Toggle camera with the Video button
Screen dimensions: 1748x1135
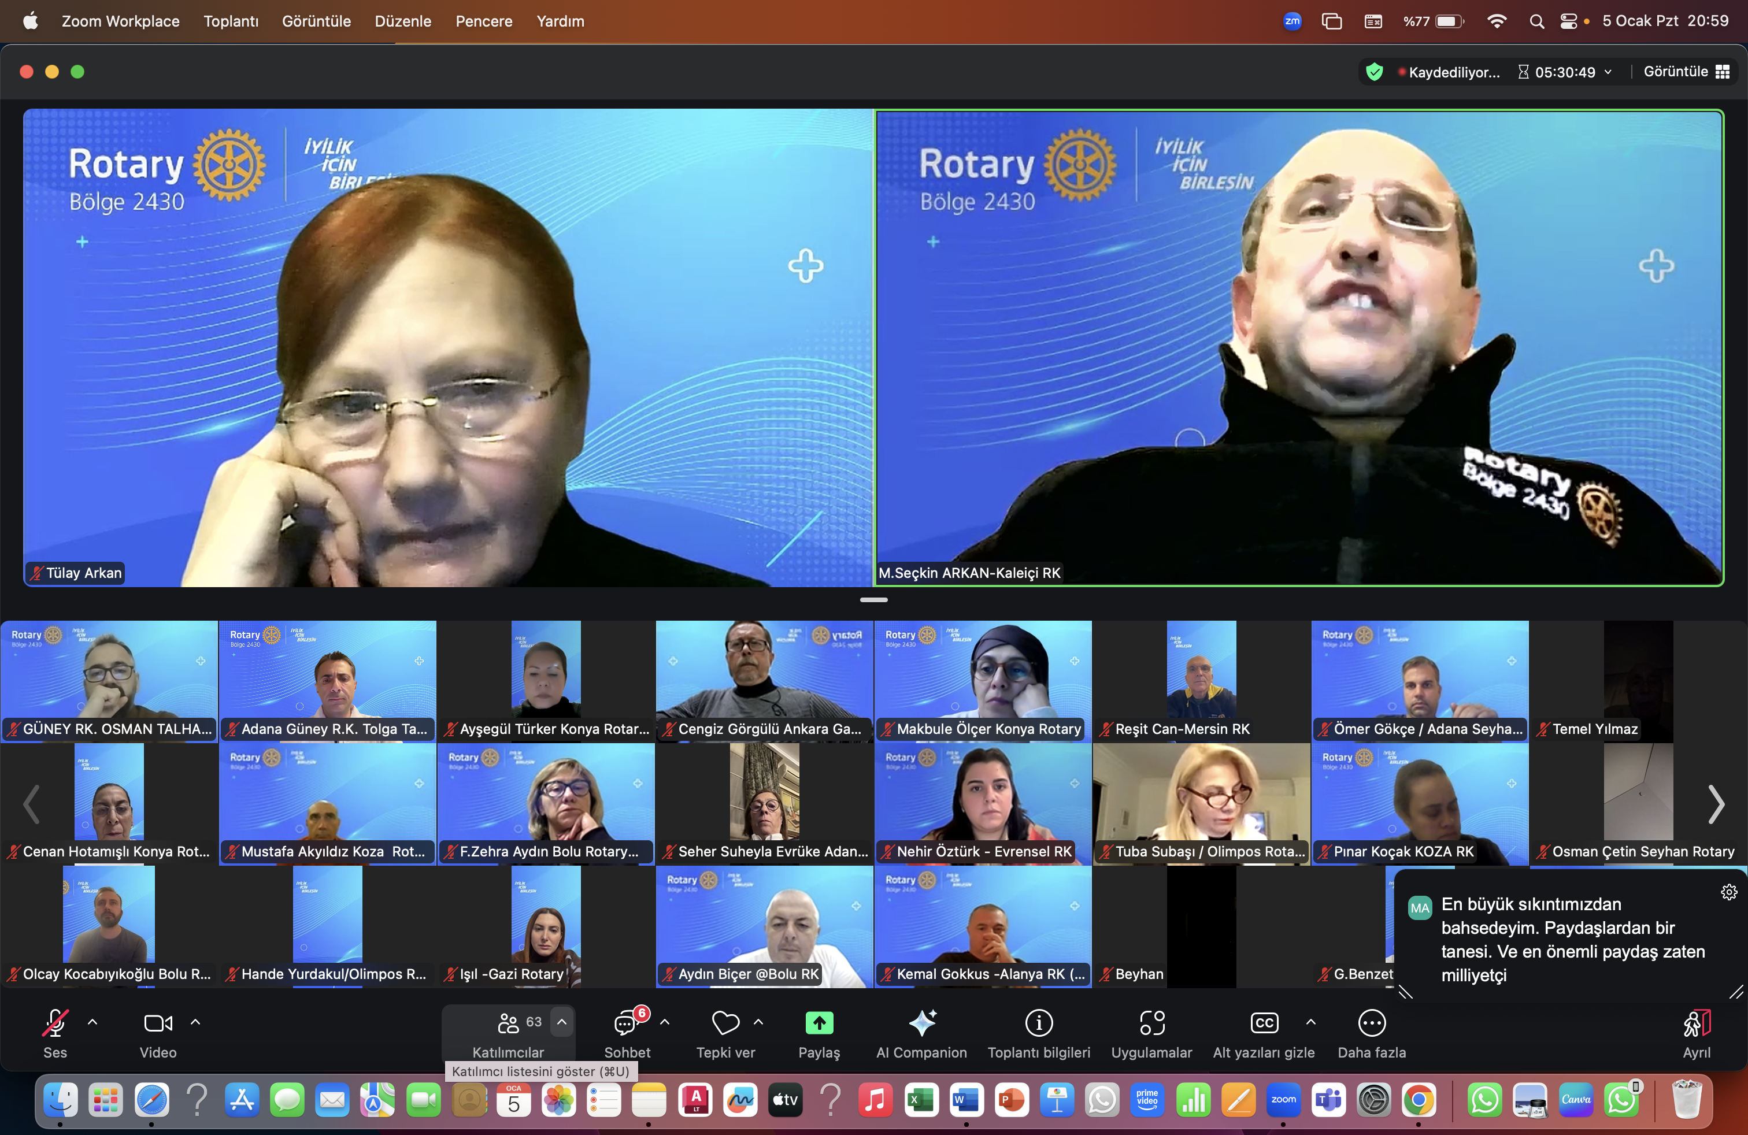pos(158,1023)
